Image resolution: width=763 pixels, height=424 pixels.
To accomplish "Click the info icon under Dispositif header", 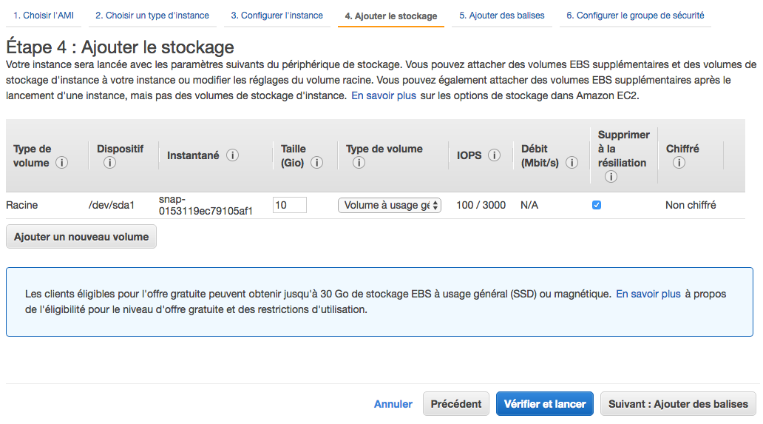I will [x=109, y=163].
